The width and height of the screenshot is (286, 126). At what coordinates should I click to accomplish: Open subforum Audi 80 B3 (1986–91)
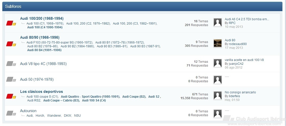pos(112,46)
